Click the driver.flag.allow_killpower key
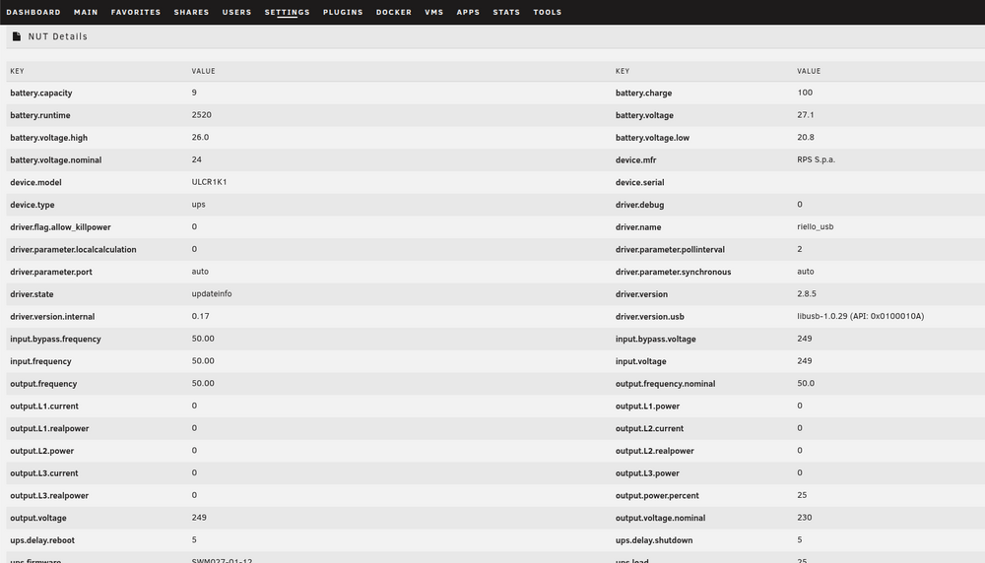 click(x=60, y=227)
